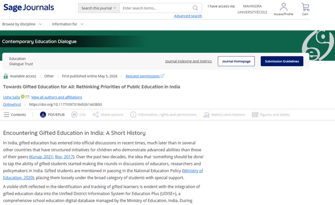Screen dimensions: 335x205
Task: Click the DOI URL text
Action: [x=66, y=104]
